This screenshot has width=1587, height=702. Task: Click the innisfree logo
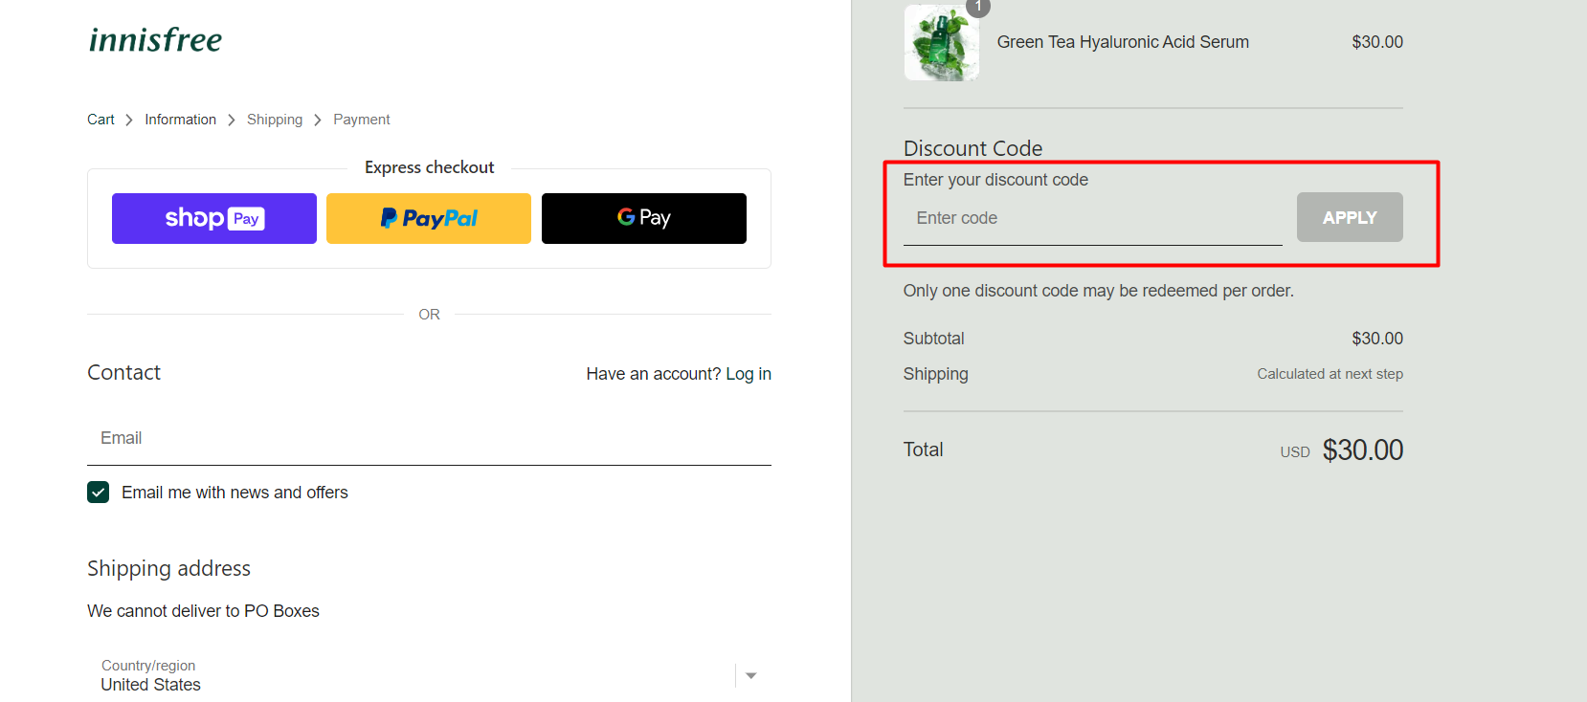(x=155, y=40)
